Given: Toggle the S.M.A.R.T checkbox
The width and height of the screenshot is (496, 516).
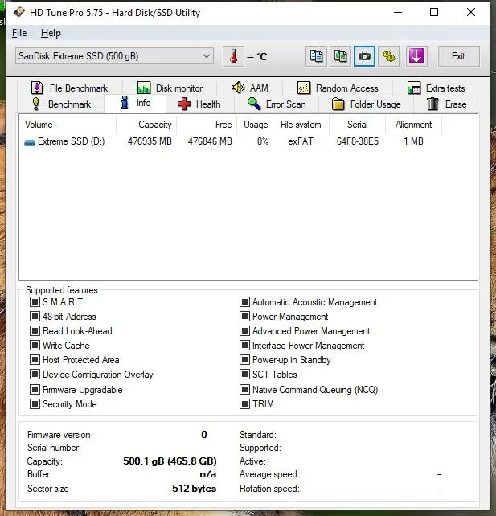Looking at the screenshot, I should pyautogui.click(x=35, y=301).
